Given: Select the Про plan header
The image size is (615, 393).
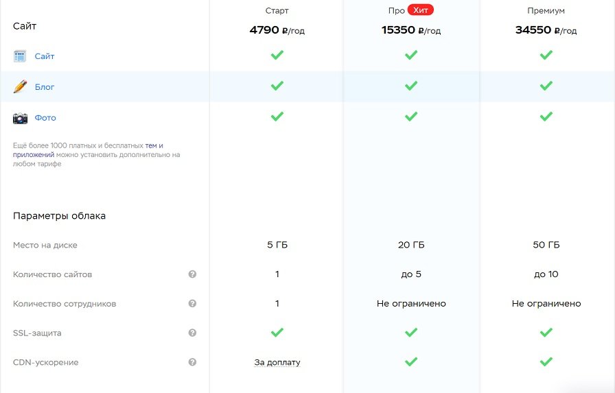Looking at the screenshot, I should coord(397,10).
